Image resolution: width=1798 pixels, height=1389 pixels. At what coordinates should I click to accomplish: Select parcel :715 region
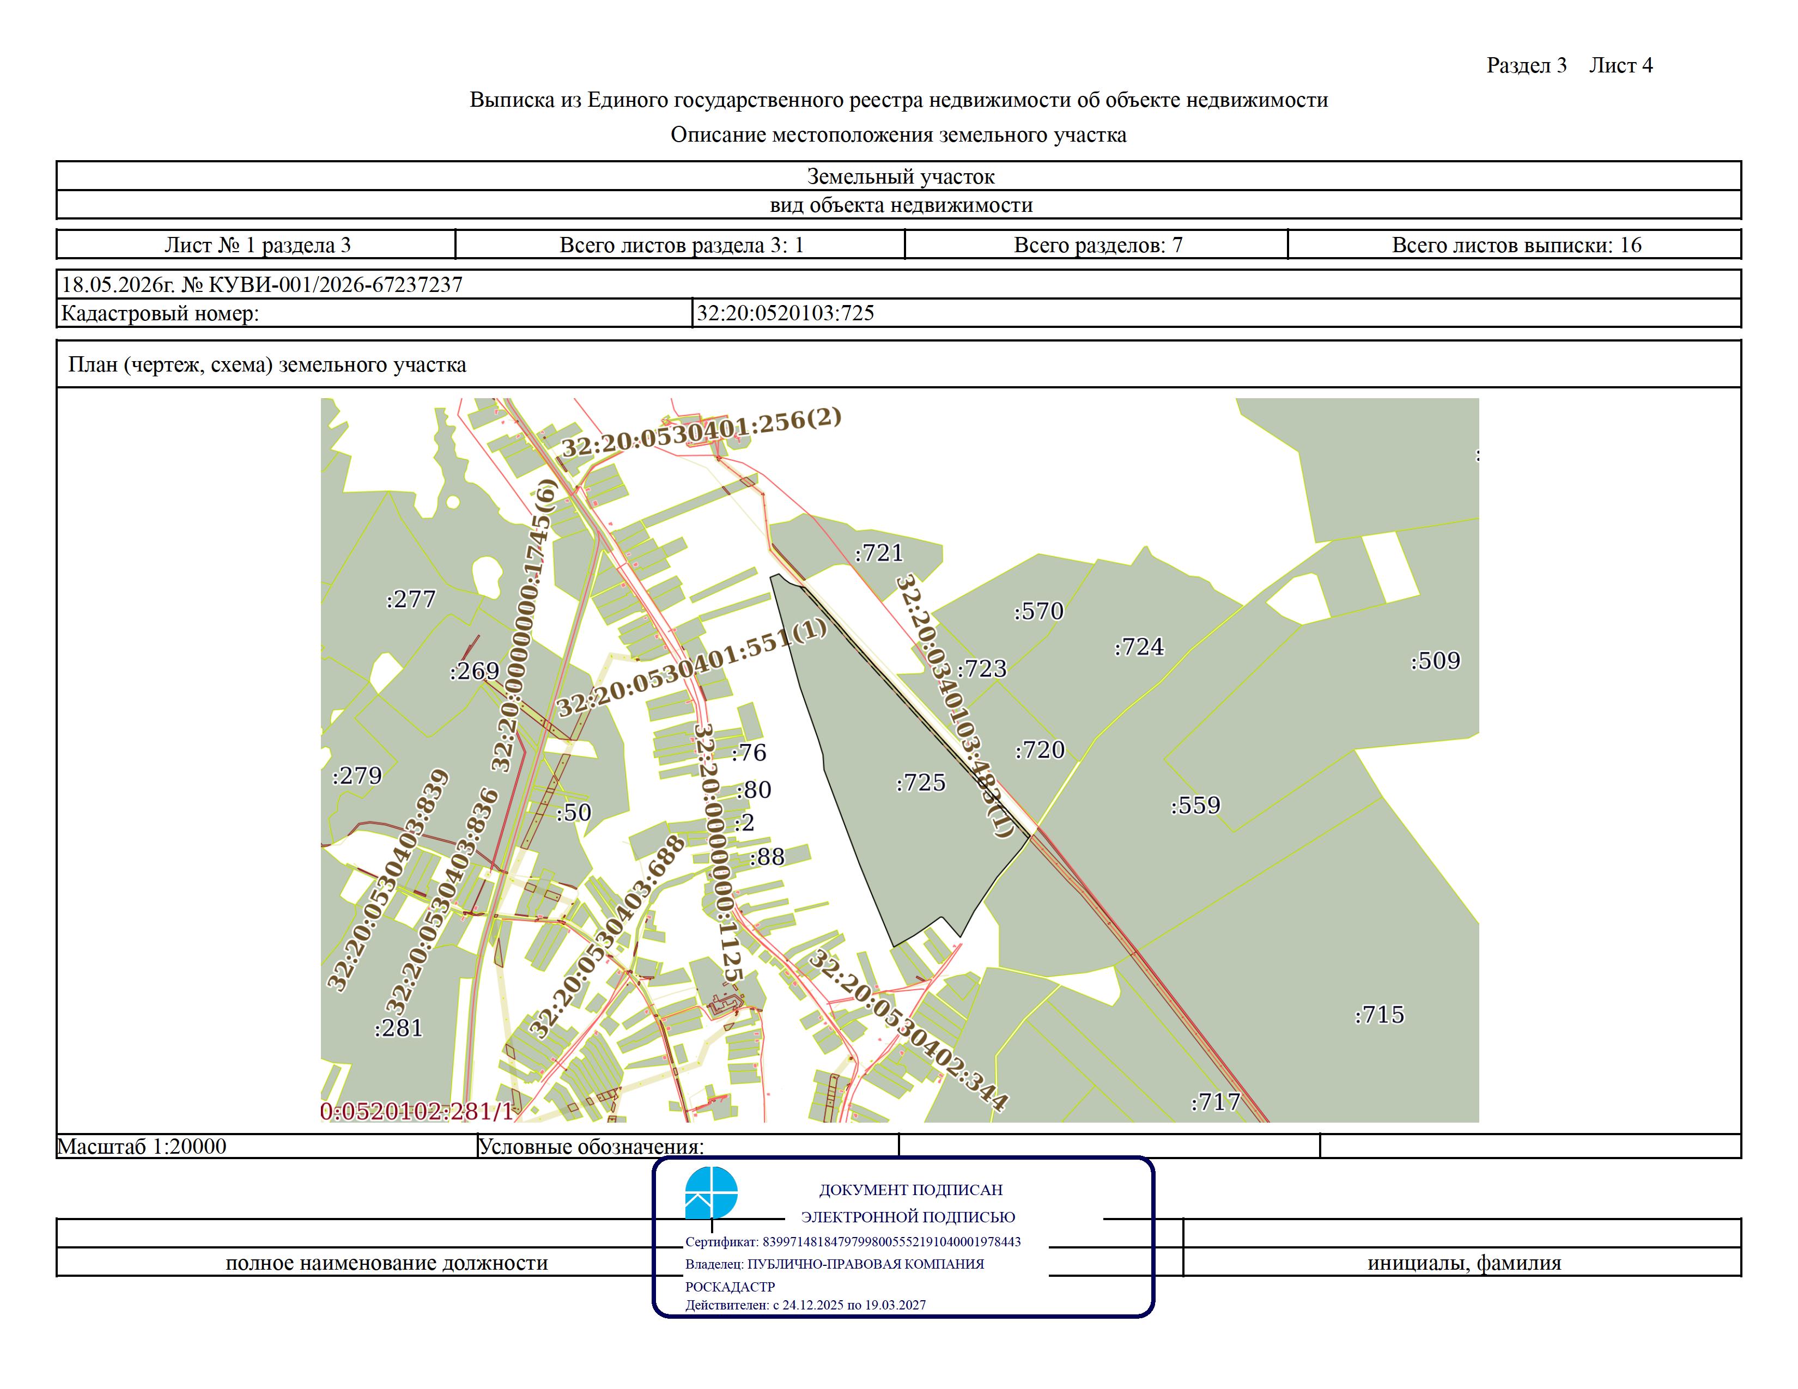pos(1379,1015)
